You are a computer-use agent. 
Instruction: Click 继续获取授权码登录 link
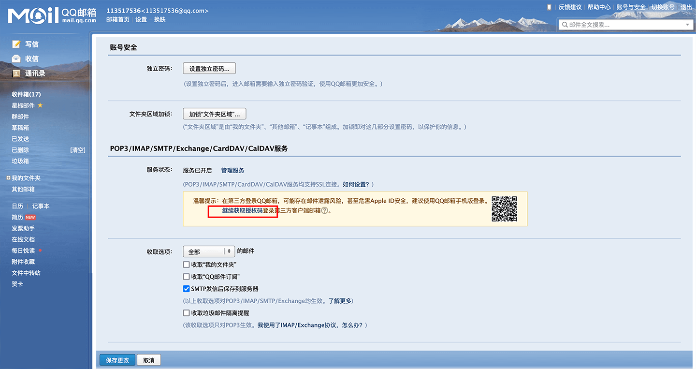[248, 210]
